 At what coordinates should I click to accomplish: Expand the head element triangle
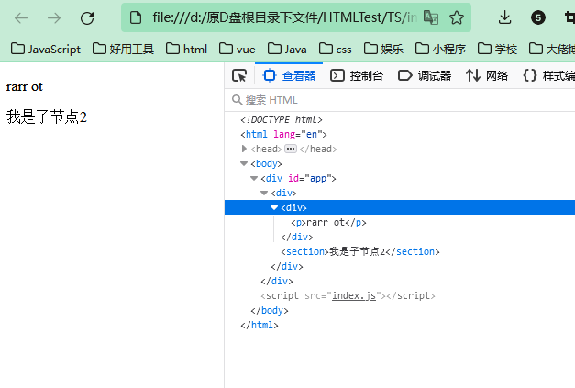click(244, 149)
